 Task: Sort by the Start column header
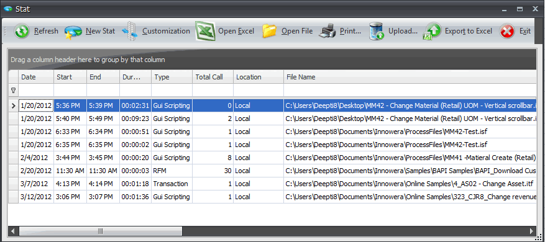point(70,77)
